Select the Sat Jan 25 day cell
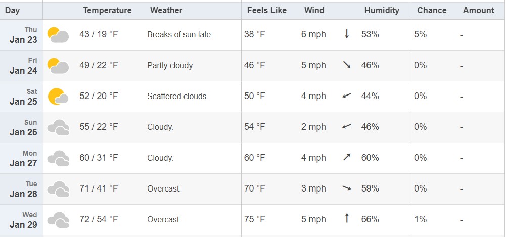The height and width of the screenshot is (237, 505). click(21, 97)
